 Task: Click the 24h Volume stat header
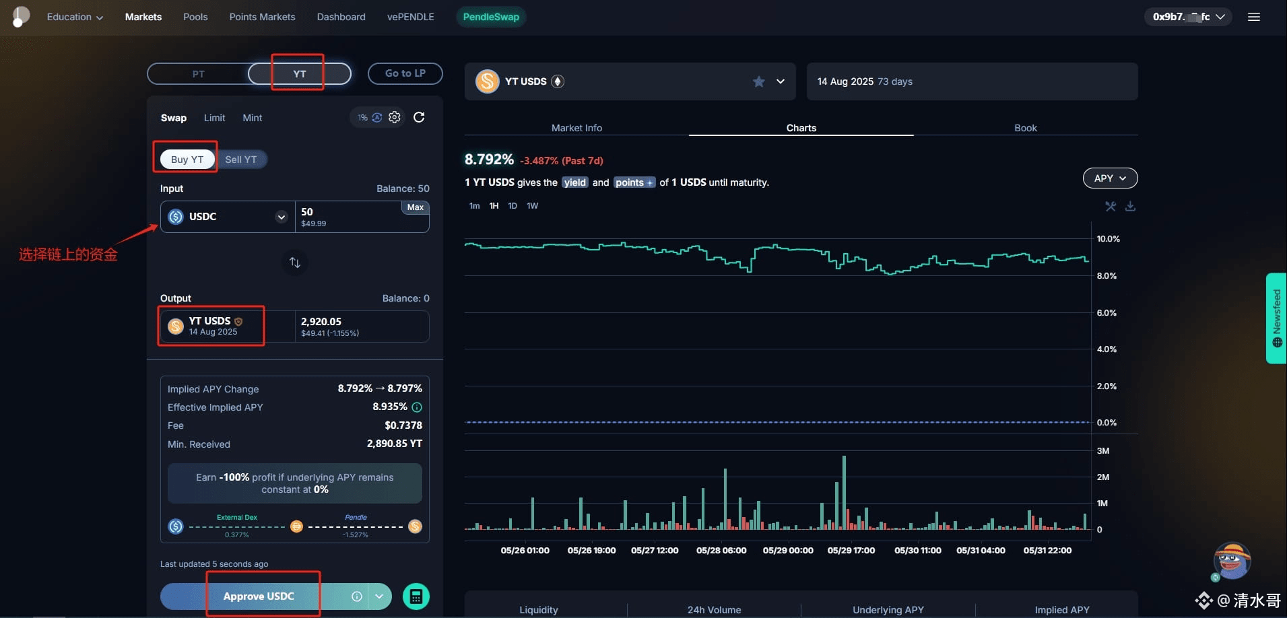coord(714,610)
